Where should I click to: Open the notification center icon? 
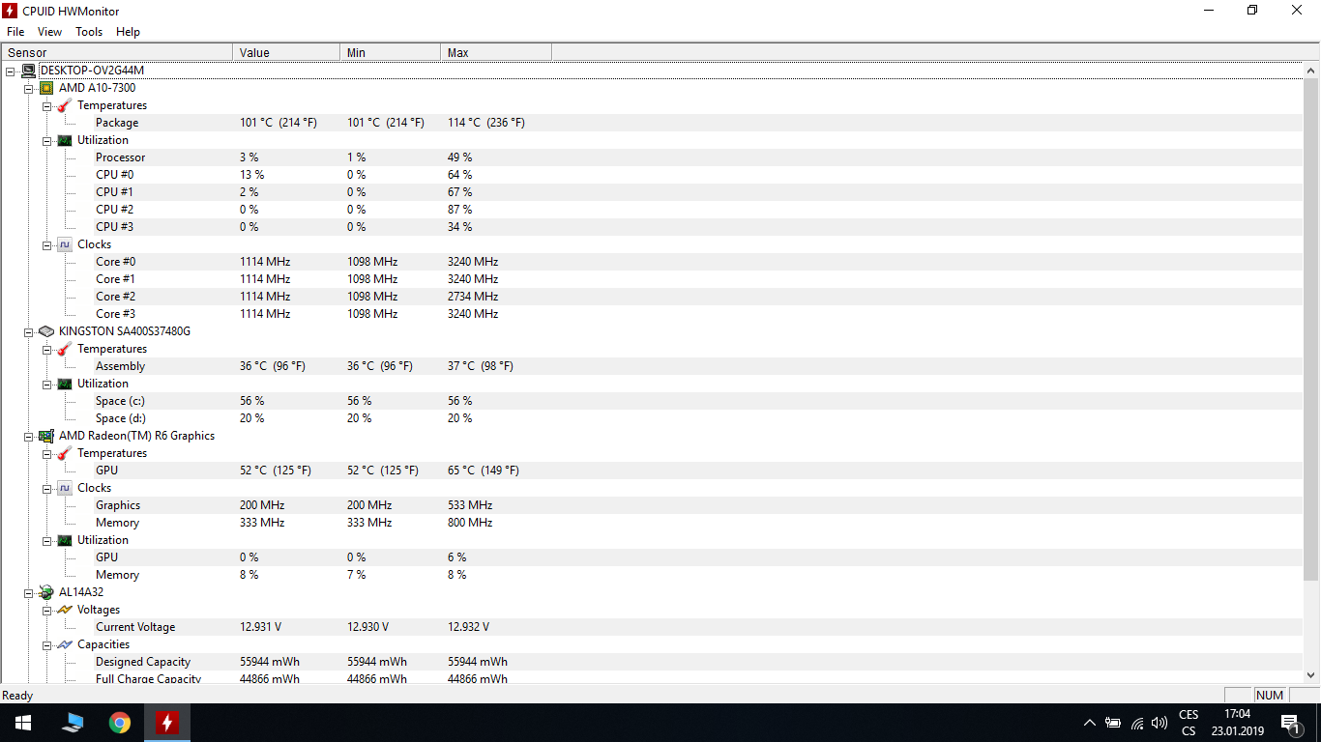[x=1289, y=723]
